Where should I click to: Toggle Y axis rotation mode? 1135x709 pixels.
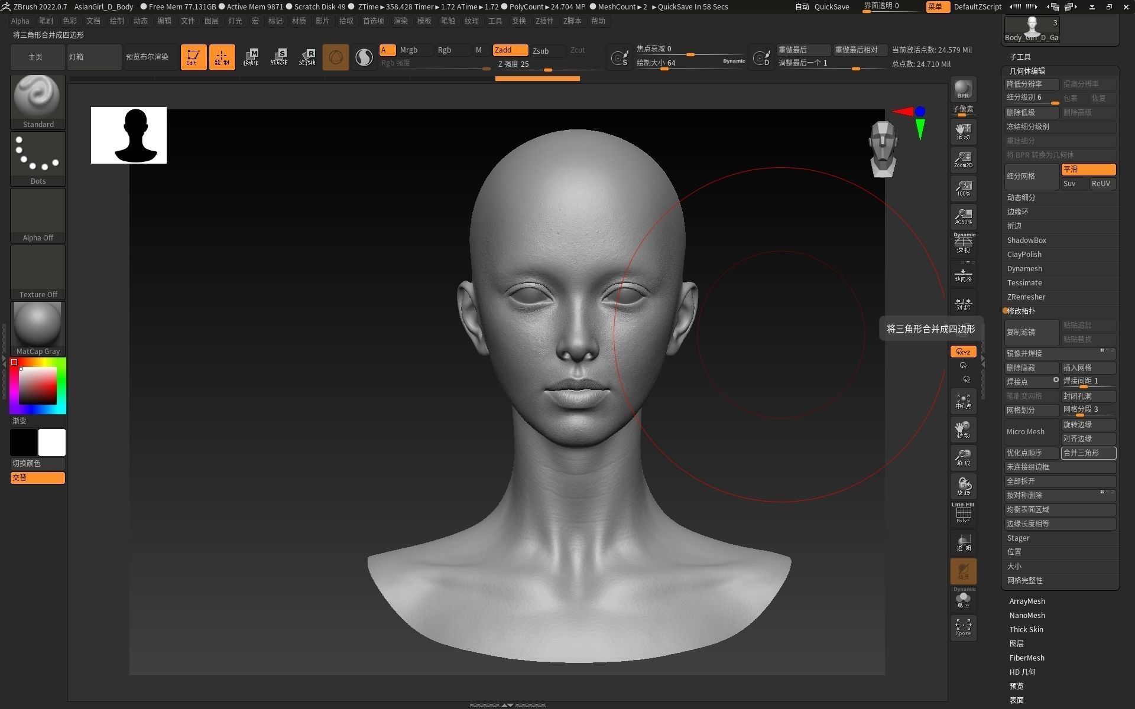(x=963, y=366)
